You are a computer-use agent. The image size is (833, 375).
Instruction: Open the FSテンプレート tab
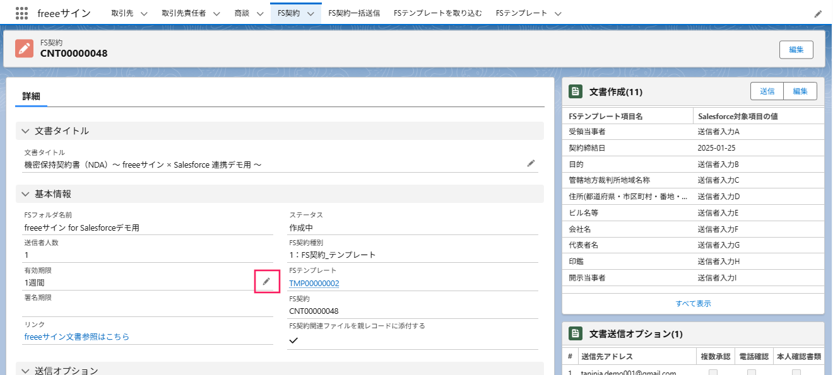[521, 13]
